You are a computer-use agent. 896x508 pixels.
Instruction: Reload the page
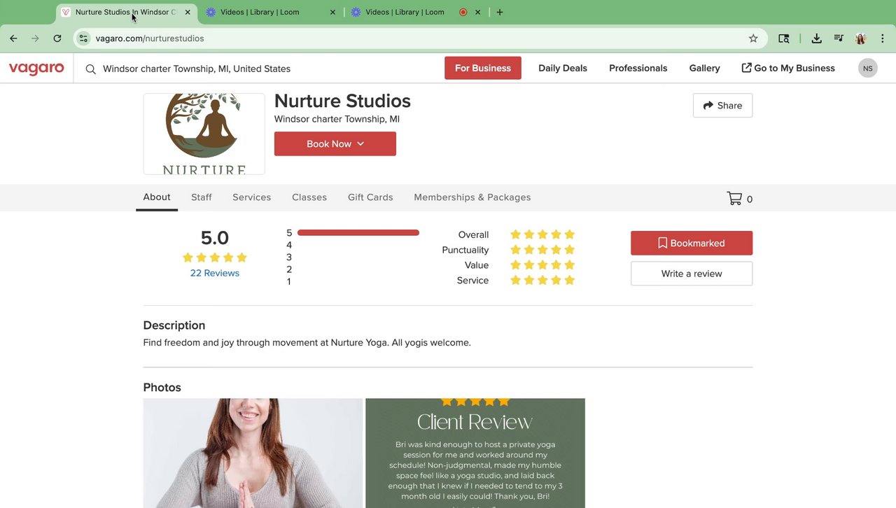pyautogui.click(x=57, y=38)
